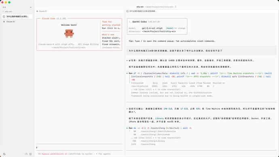Minimize the window with the yellow button

point(6,2)
